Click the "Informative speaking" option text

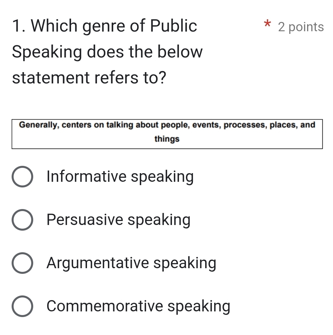[120, 176]
